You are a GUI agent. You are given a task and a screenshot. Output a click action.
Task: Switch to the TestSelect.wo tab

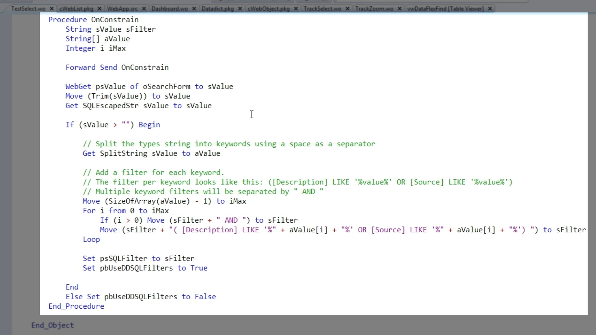28,9
